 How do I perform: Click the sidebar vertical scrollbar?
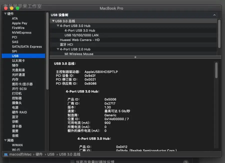(47, 51)
